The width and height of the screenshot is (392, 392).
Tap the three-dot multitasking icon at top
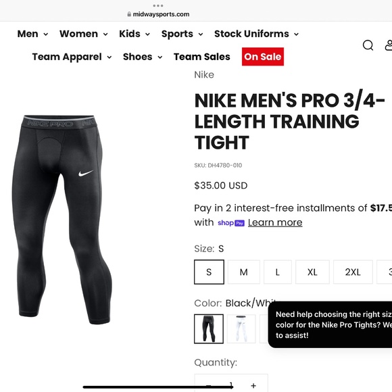pyautogui.click(x=158, y=5)
